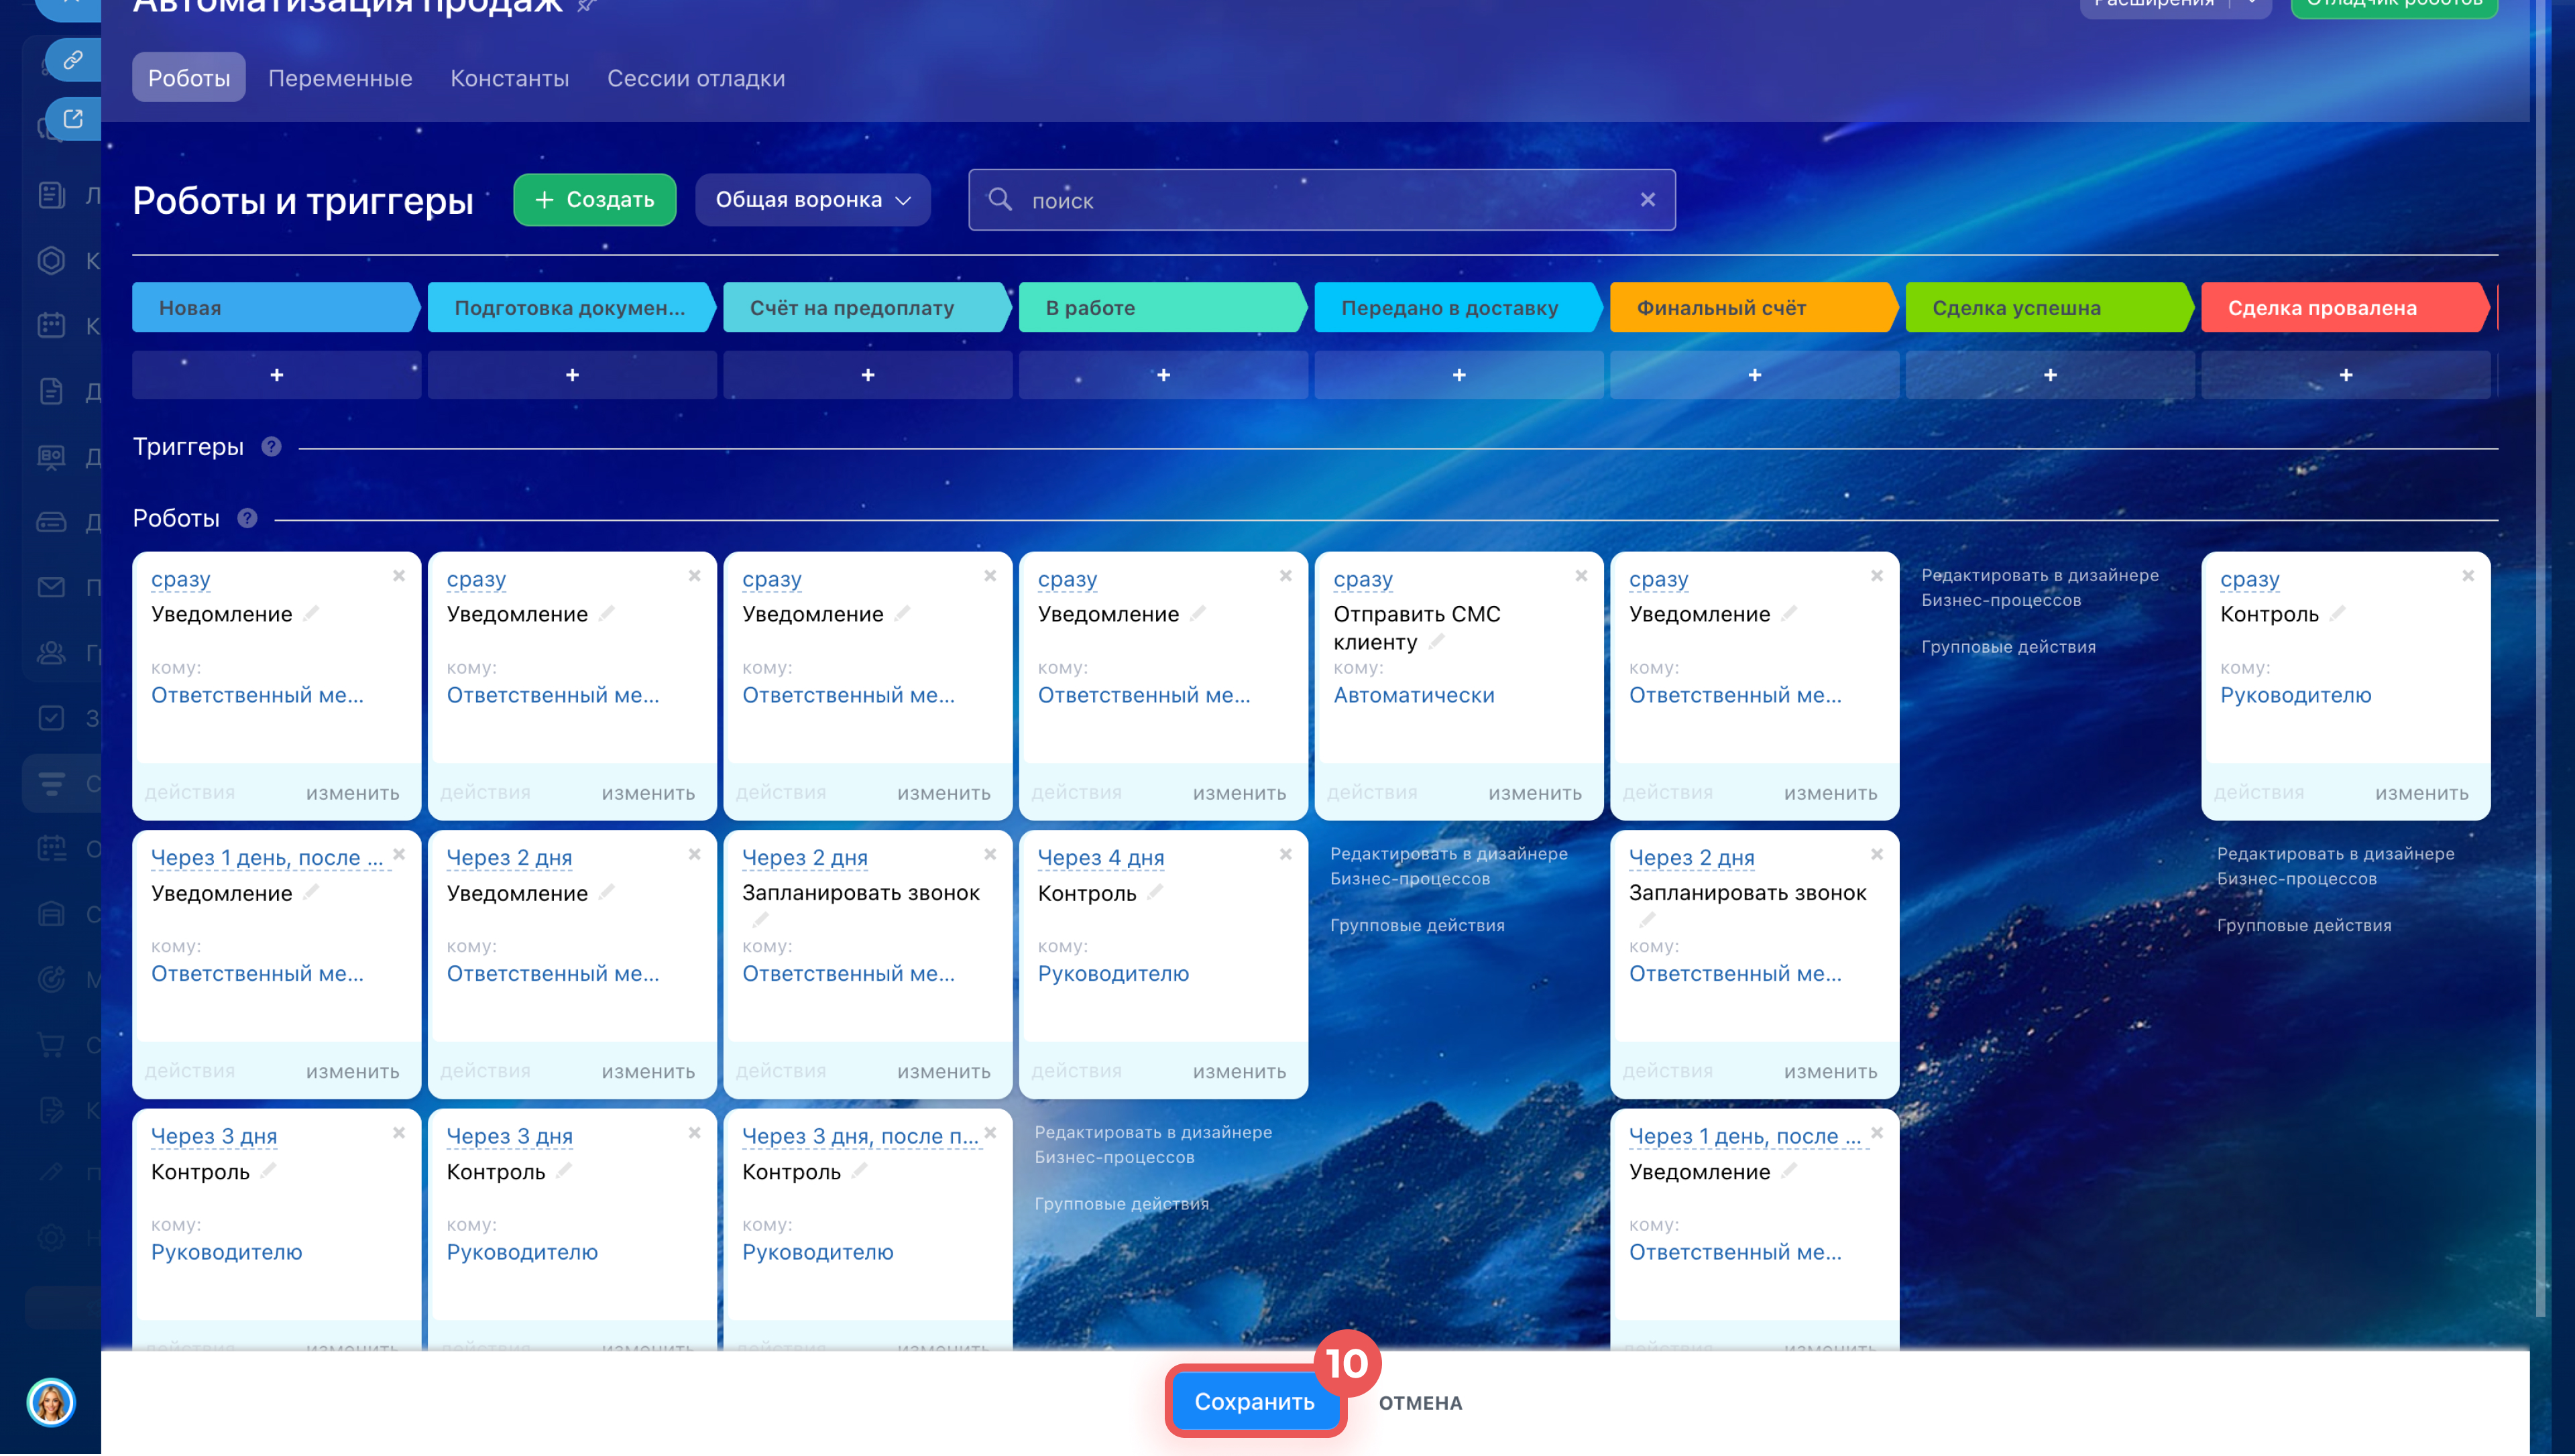Click ОТМЕНА to discard changes
The width and height of the screenshot is (2575, 1456).
[x=1420, y=1403]
